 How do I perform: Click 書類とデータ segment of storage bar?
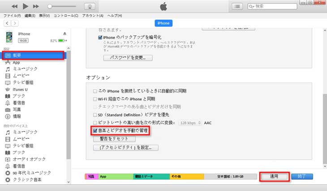coord(151,177)
